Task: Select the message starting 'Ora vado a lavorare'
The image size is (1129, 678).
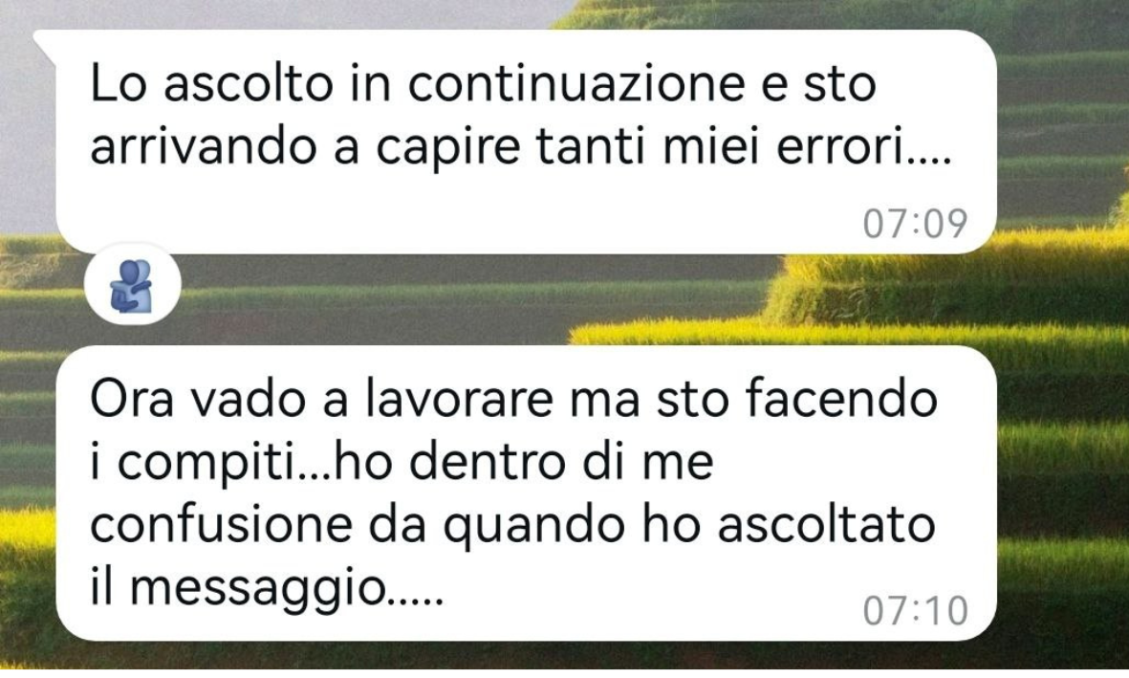Action: tap(527, 493)
